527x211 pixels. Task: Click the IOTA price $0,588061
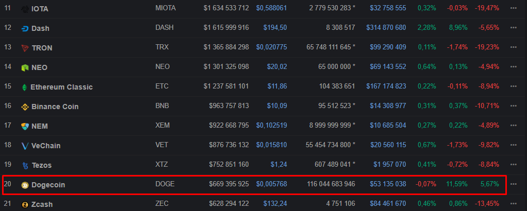coord(272,8)
